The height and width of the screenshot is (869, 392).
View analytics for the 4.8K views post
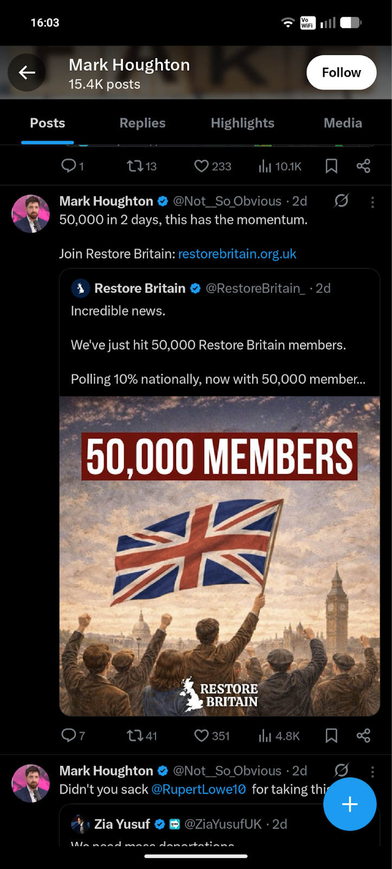coord(265,736)
